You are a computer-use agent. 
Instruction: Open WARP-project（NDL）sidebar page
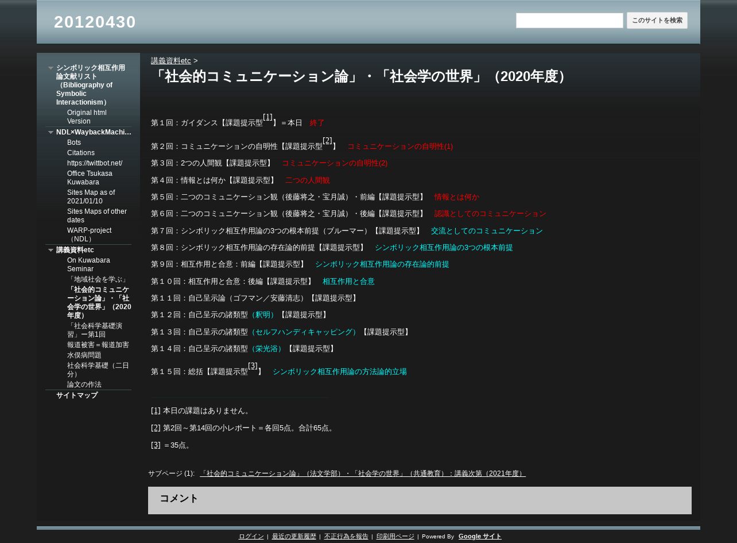point(90,235)
